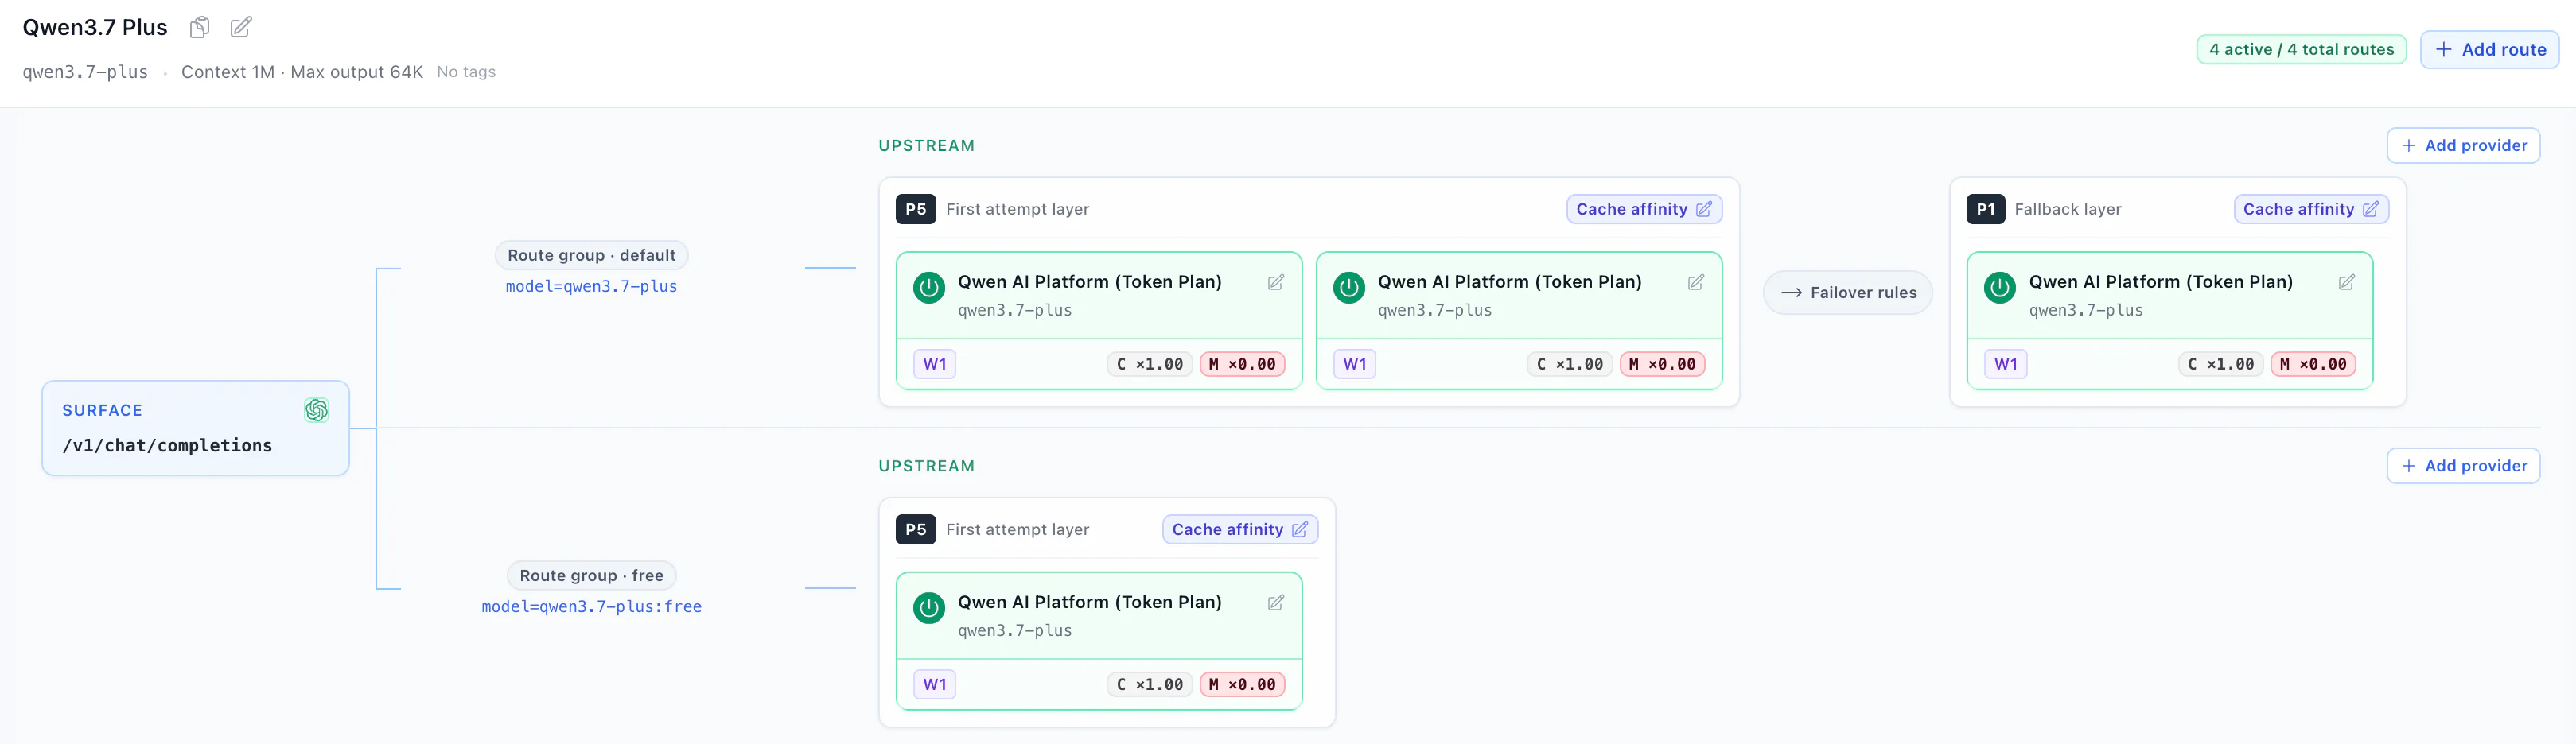Screen dimensions: 2576x744
Task: Click the Context 1M · Max output 64K text
Action: (x=302, y=72)
